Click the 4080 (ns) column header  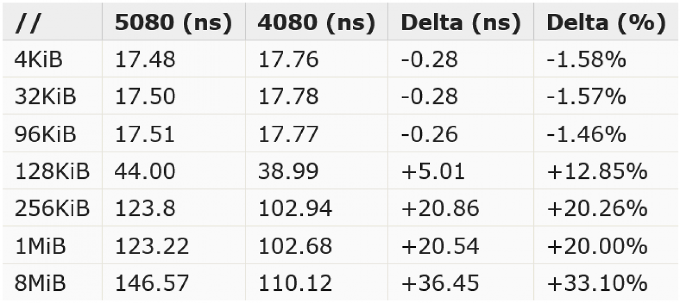[x=316, y=22]
